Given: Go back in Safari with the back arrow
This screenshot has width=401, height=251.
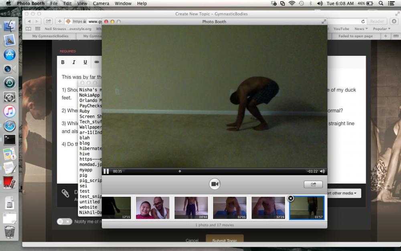Looking at the screenshot, I should (29, 21).
